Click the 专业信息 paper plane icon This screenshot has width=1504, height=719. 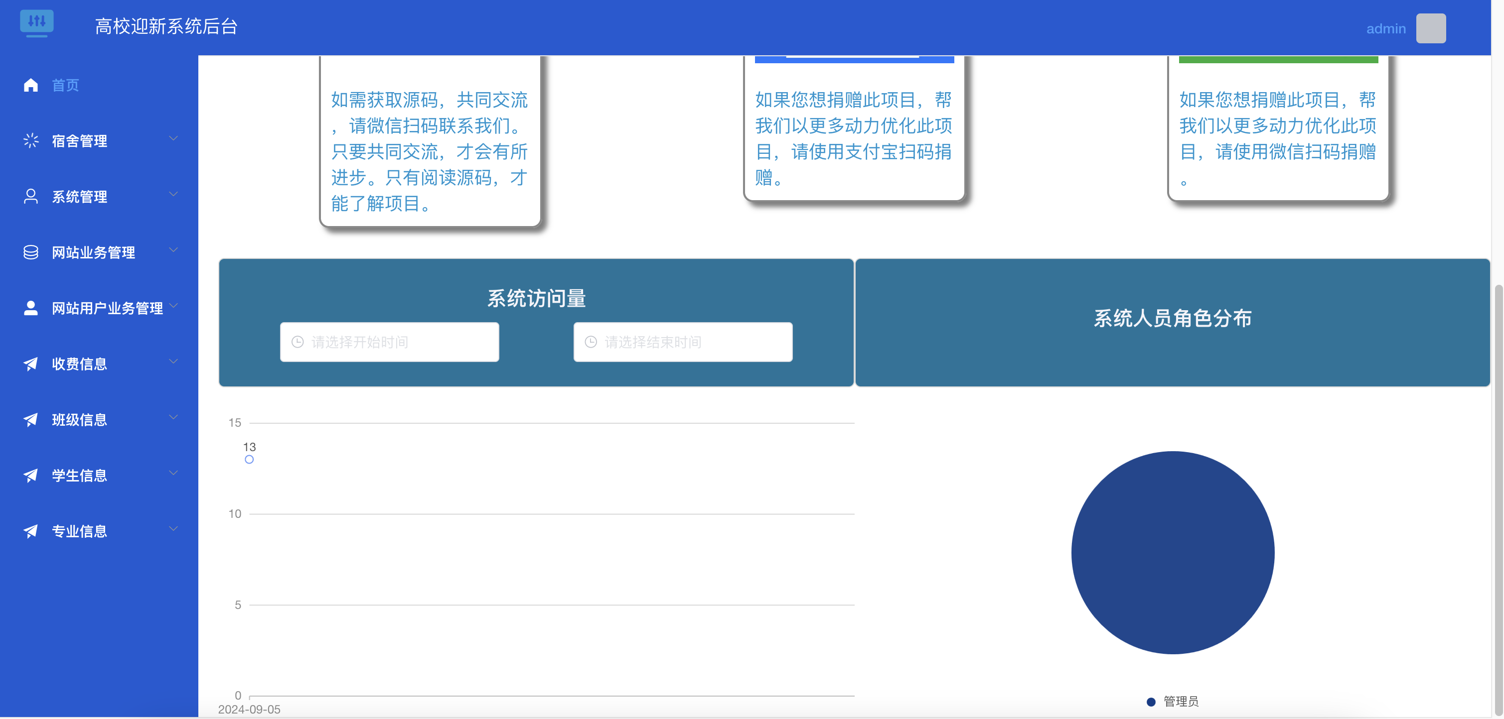click(31, 531)
